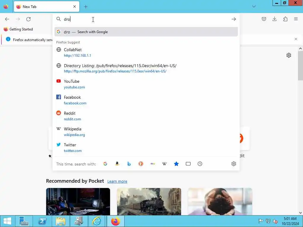Click the Action Center flag tray icon

[x=261, y=221]
